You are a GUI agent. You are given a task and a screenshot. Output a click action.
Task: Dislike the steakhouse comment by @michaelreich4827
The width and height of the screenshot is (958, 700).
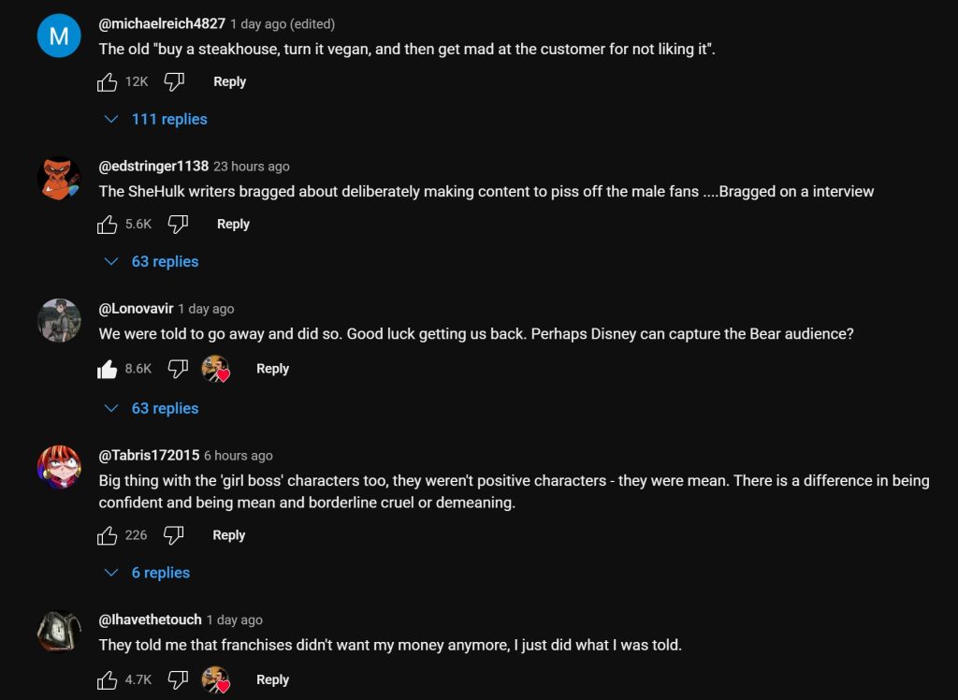pos(174,82)
